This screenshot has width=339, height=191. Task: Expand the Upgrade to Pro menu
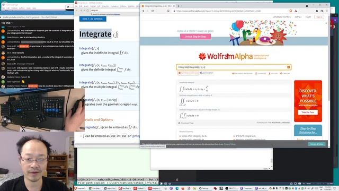[282, 17]
